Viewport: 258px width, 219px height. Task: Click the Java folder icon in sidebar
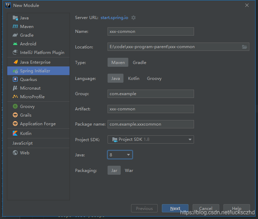pyautogui.click(x=15, y=18)
